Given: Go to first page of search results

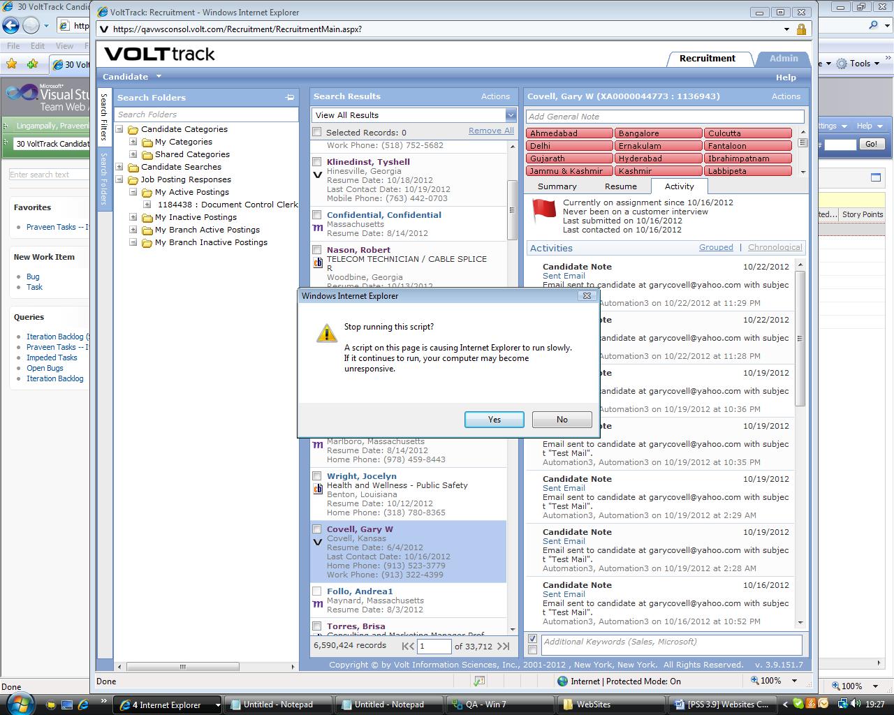Looking at the screenshot, I should [408, 647].
